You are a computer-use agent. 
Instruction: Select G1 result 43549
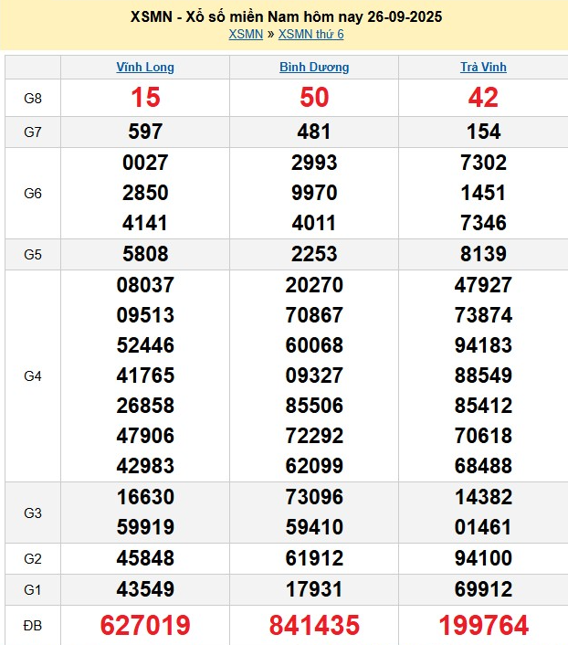coord(145,589)
